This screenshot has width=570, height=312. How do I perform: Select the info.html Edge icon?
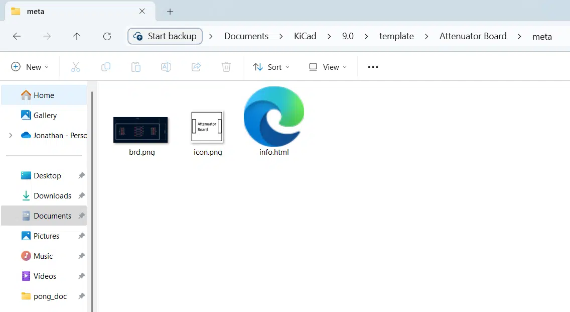coord(274,117)
